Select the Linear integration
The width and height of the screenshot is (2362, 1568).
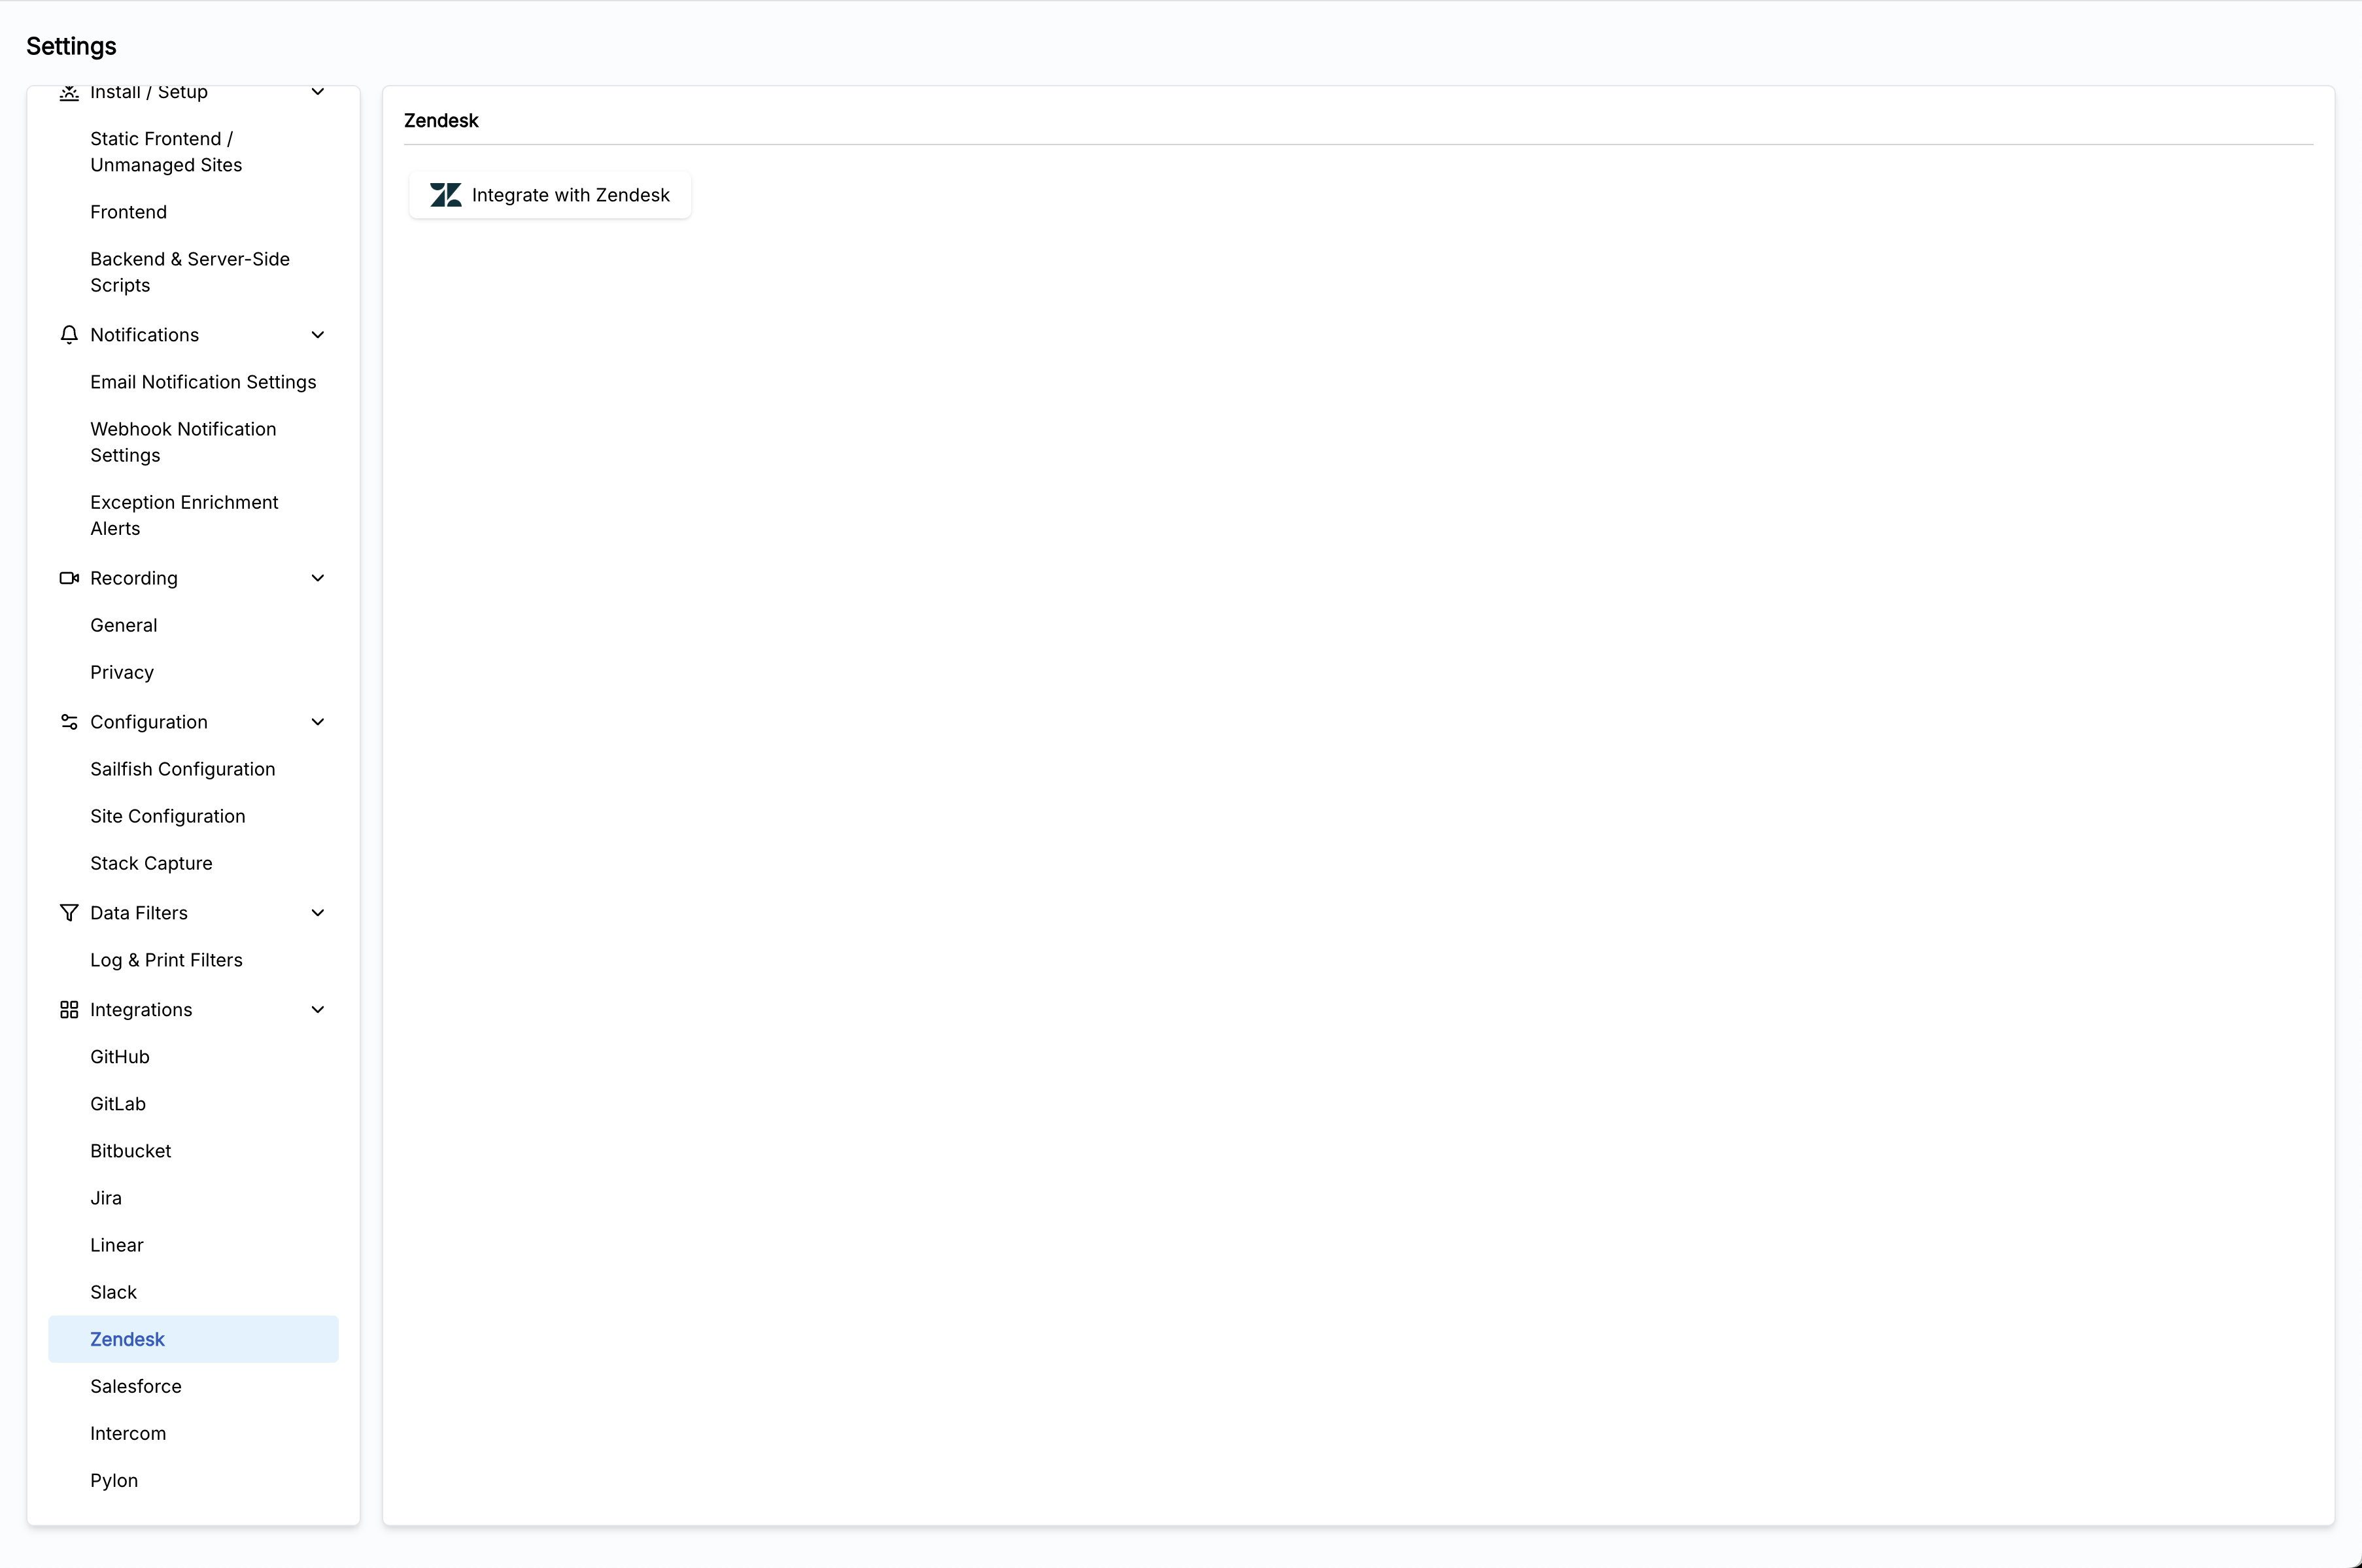click(x=193, y=1245)
